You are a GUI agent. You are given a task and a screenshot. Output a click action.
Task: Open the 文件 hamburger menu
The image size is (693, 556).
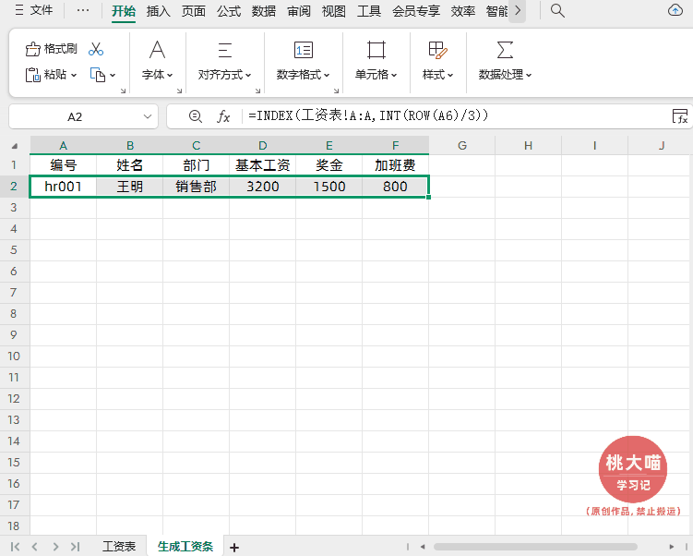(33, 10)
